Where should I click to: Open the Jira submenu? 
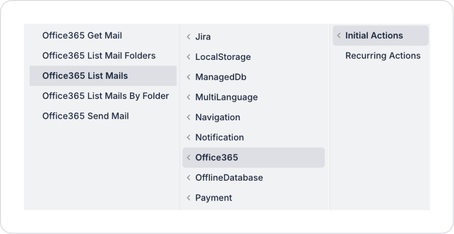(x=253, y=37)
